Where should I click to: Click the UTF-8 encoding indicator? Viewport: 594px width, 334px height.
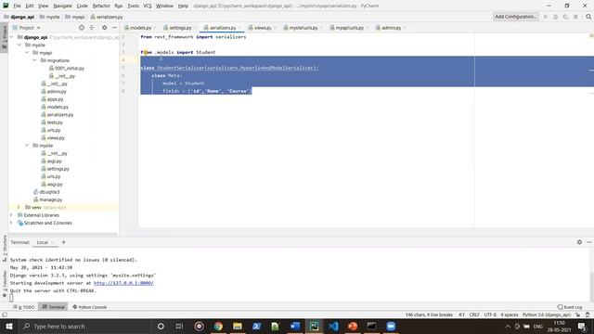pyautogui.click(x=490, y=315)
